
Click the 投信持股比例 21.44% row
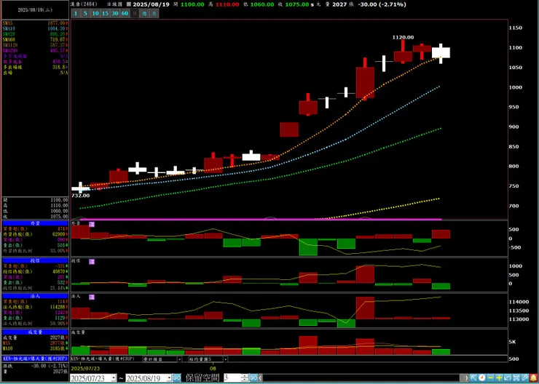35,287
